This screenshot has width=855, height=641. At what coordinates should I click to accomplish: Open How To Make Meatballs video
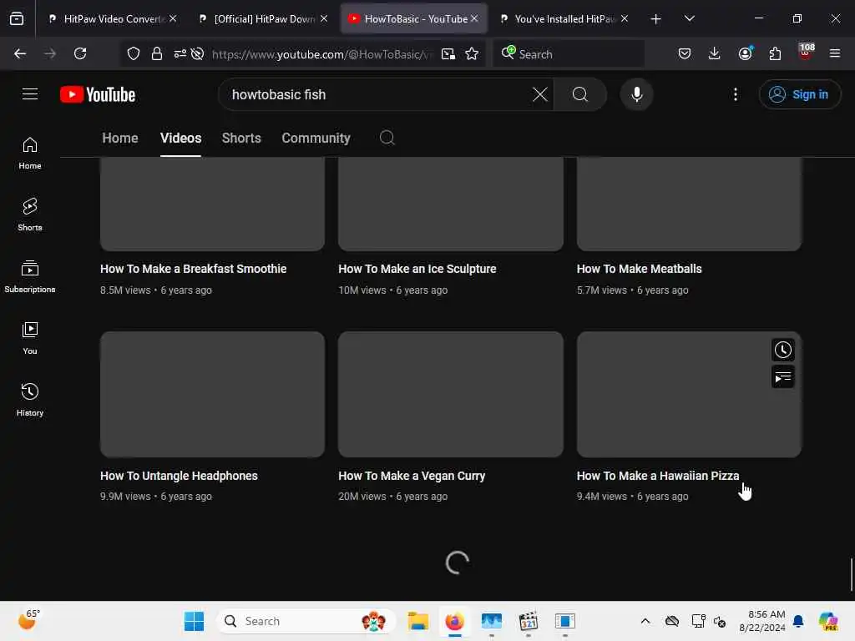(639, 269)
